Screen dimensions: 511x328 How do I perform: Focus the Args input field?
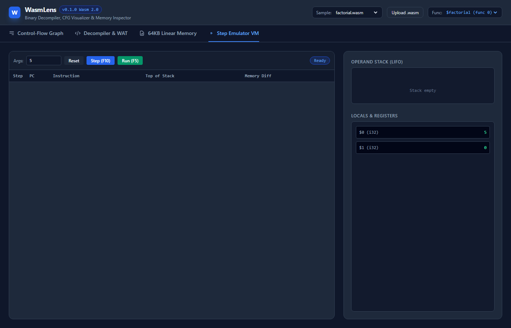click(44, 60)
